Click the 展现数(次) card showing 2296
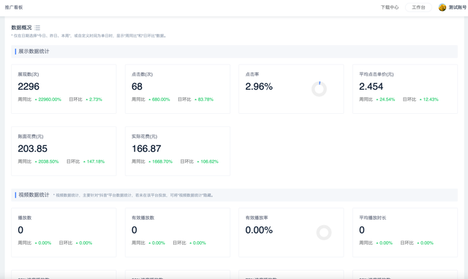Image resolution: width=468 pixels, height=279 pixels. (64, 89)
